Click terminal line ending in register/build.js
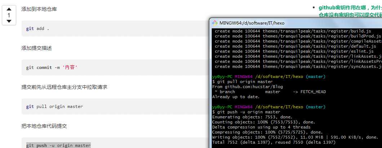Image resolution: width=382 pixels, height=148 pixels. (x=293, y=31)
